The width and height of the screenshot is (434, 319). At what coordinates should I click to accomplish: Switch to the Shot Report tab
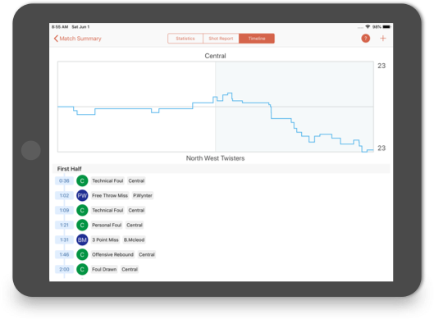tap(221, 39)
